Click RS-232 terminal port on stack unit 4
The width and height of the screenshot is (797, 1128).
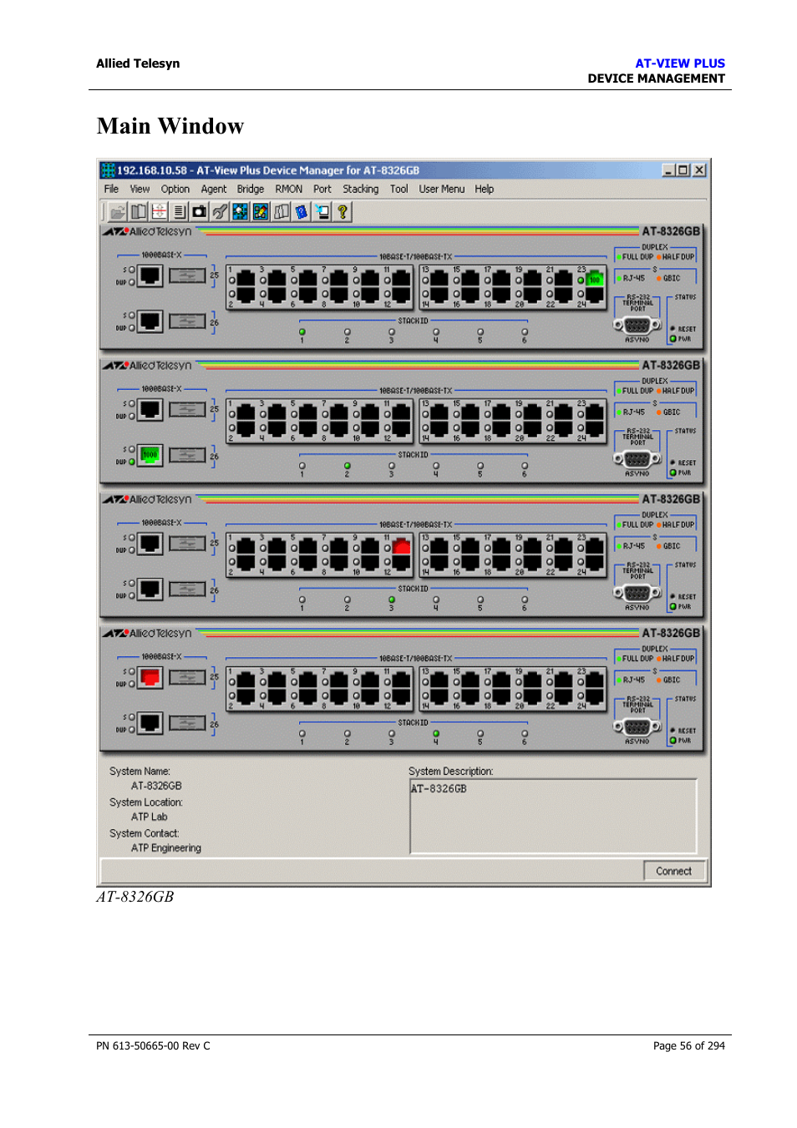click(x=637, y=727)
